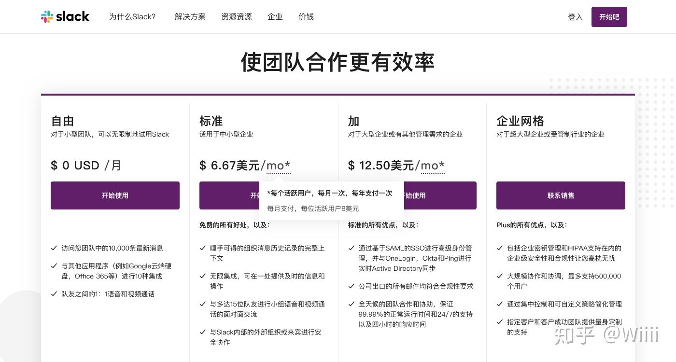The height and width of the screenshot is (362, 676).
Task: Click Plus的所有优点，以及 heading
Action: [532, 225]
